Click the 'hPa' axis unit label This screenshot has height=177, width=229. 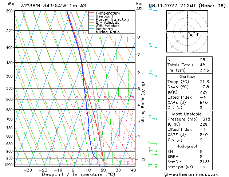point(10,4)
